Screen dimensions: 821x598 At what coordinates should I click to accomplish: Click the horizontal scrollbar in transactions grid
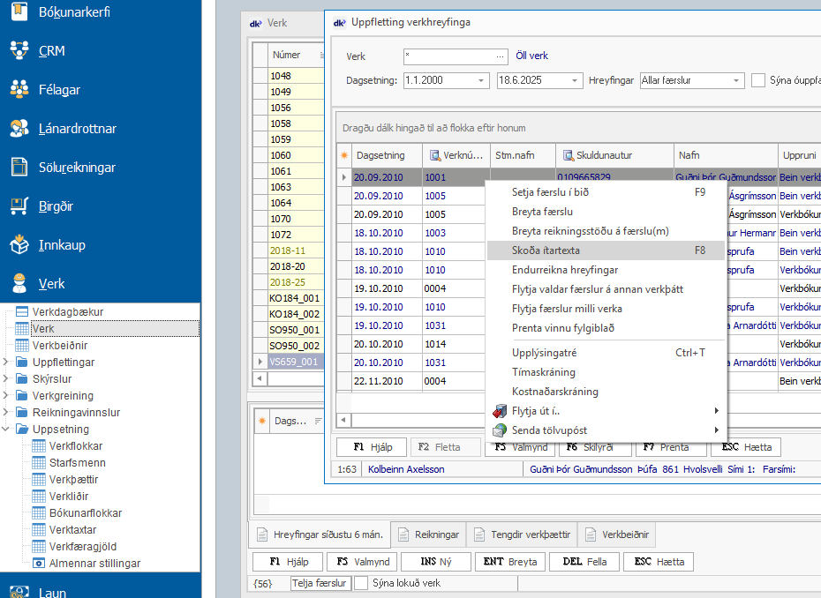pyautogui.click(x=415, y=421)
